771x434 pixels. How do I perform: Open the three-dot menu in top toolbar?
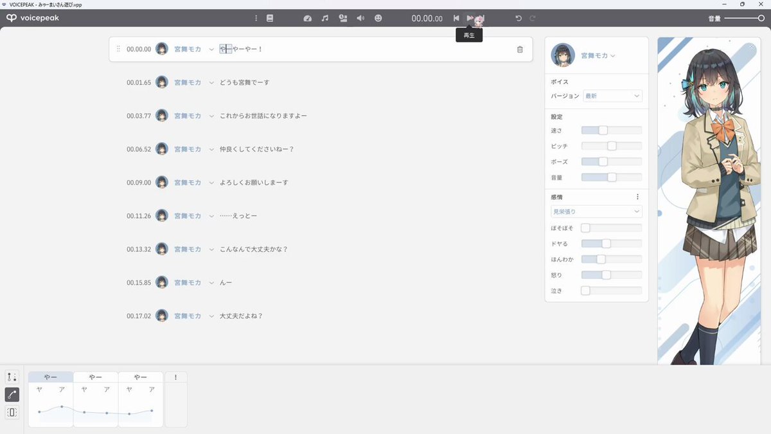pos(256,18)
